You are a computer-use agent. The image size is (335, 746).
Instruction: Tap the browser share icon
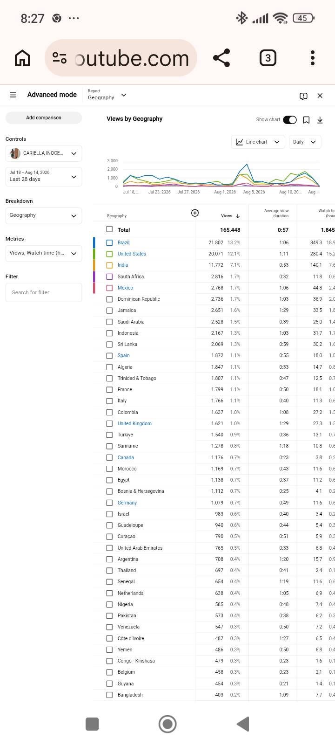(221, 58)
